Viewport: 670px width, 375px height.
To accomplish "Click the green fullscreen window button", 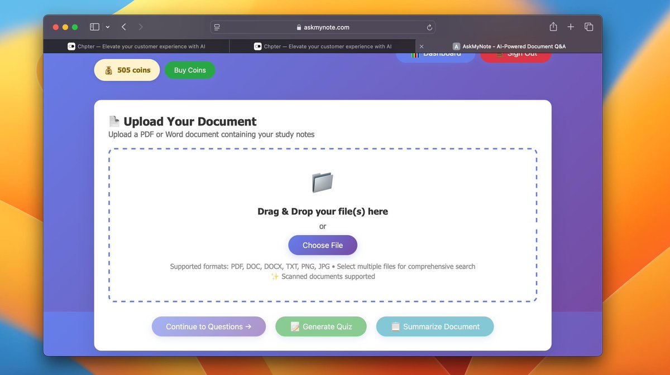I will click(75, 27).
